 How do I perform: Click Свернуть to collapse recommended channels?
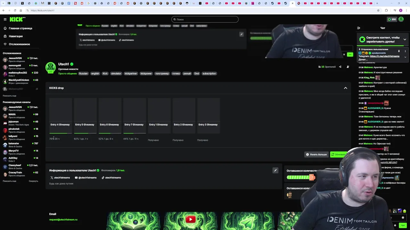point(33,181)
